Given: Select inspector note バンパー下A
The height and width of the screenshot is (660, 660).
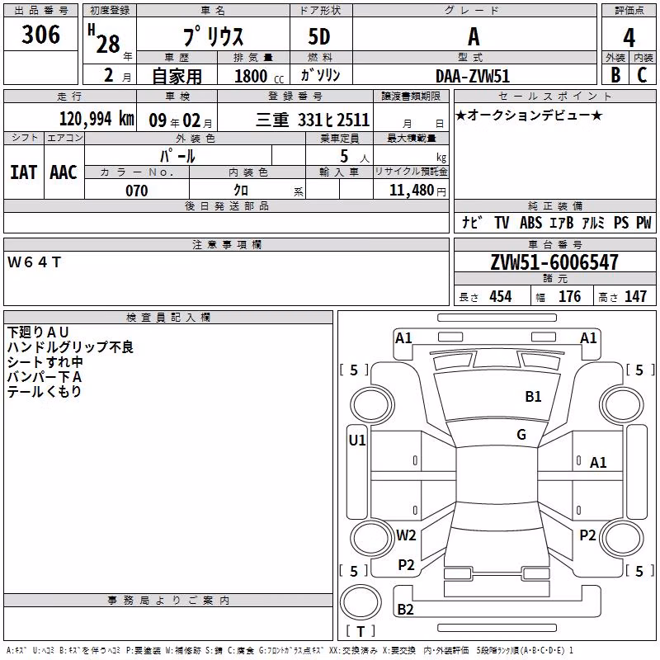Looking at the screenshot, I should click(45, 377).
